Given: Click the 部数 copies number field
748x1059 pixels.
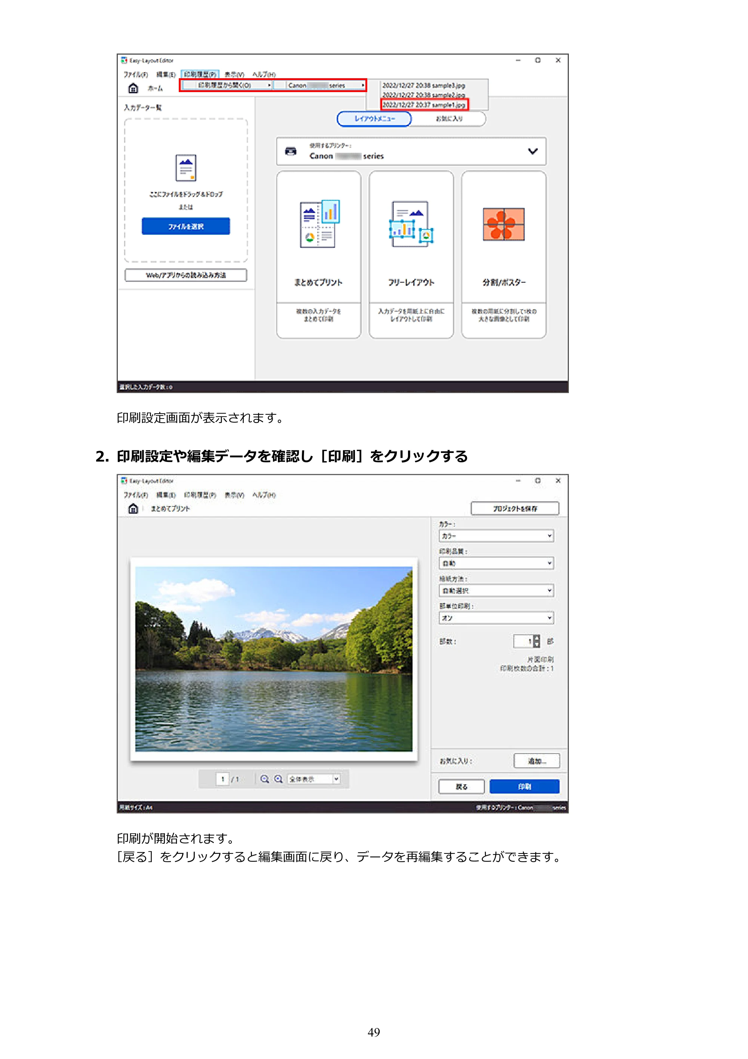Looking at the screenshot, I should 523,641.
